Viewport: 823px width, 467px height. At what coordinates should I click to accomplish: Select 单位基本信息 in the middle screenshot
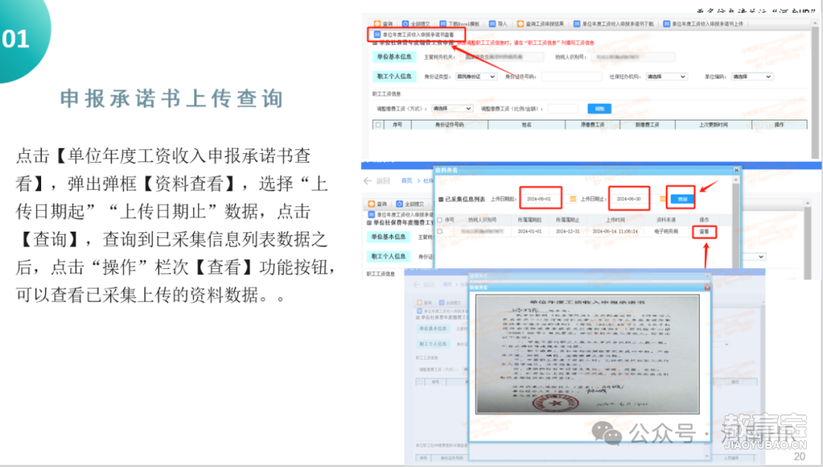click(389, 237)
